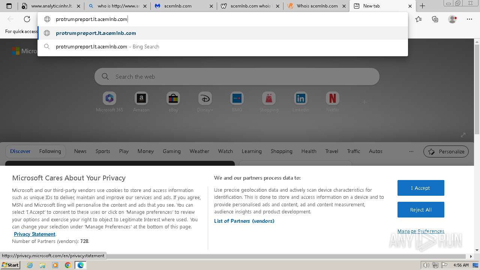Open Gaming feed category
This screenshot has width=480, height=270.
(172, 151)
